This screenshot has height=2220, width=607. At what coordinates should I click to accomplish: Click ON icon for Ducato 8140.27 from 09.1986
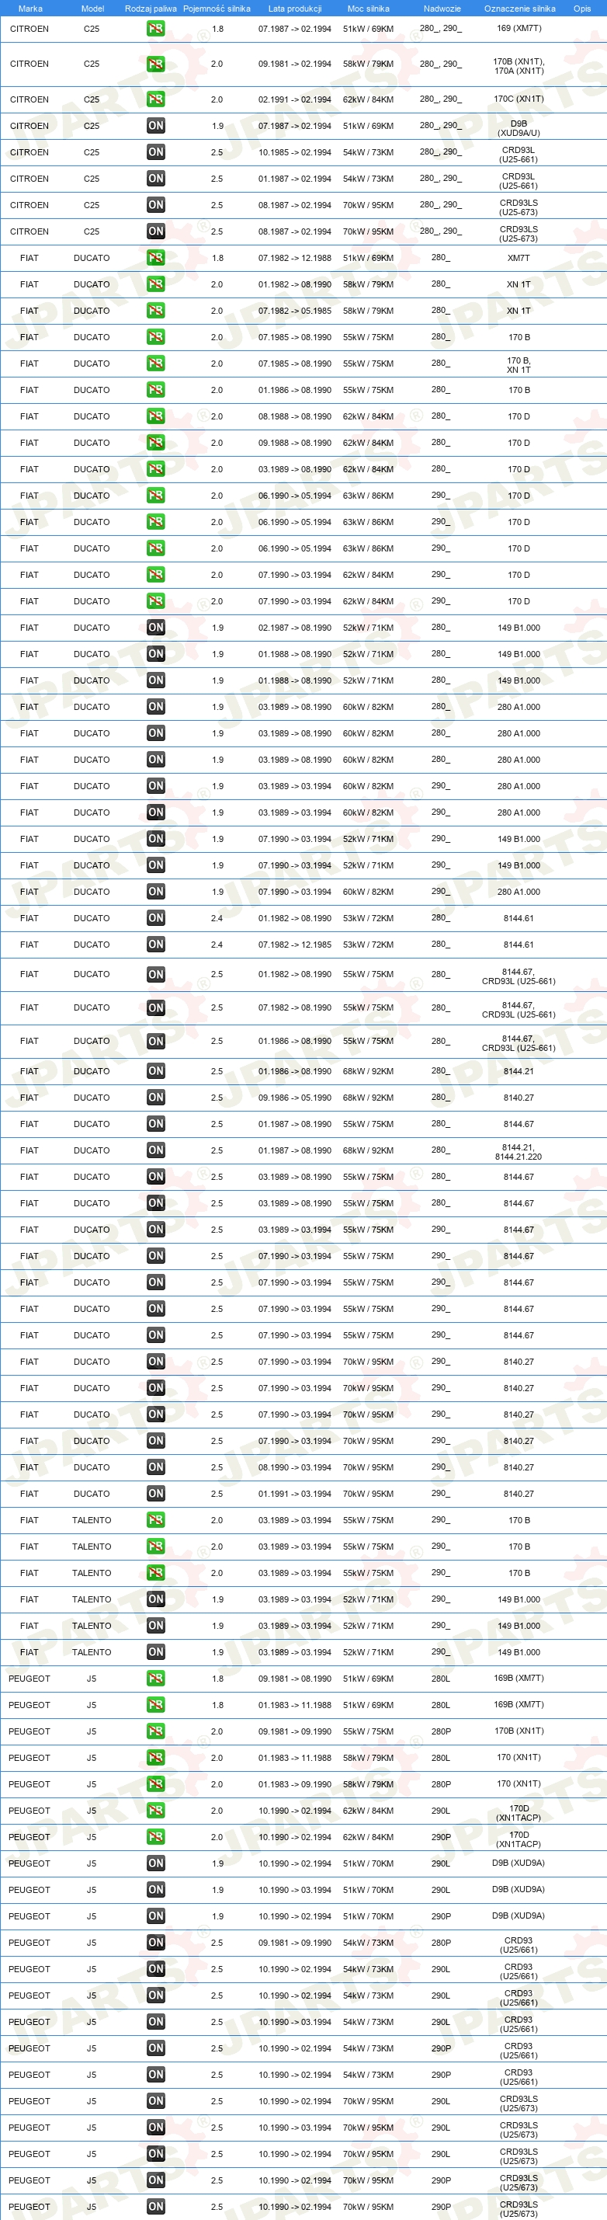click(x=156, y=1097)
